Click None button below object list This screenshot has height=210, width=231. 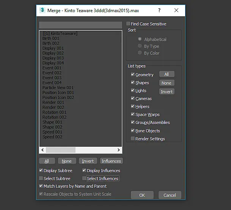tap(67, 161)
